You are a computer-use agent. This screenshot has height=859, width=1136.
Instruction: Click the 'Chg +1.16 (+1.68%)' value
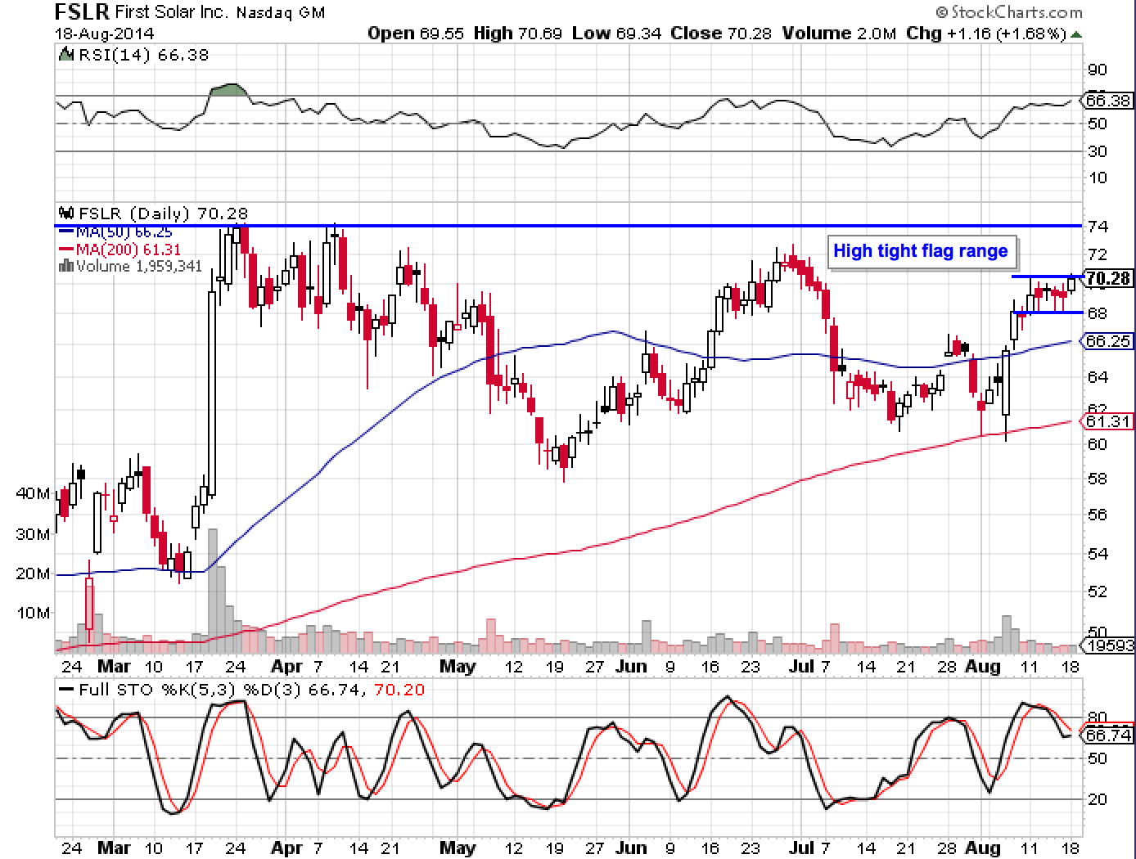click(986, 34)
